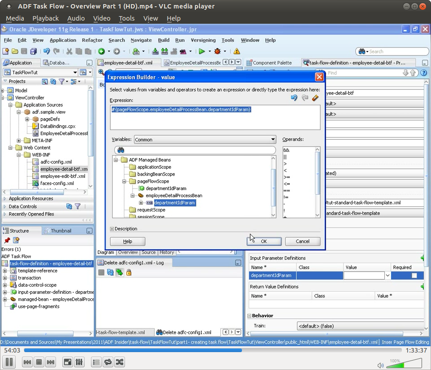Undo the last expression edit

click(294, 98)
